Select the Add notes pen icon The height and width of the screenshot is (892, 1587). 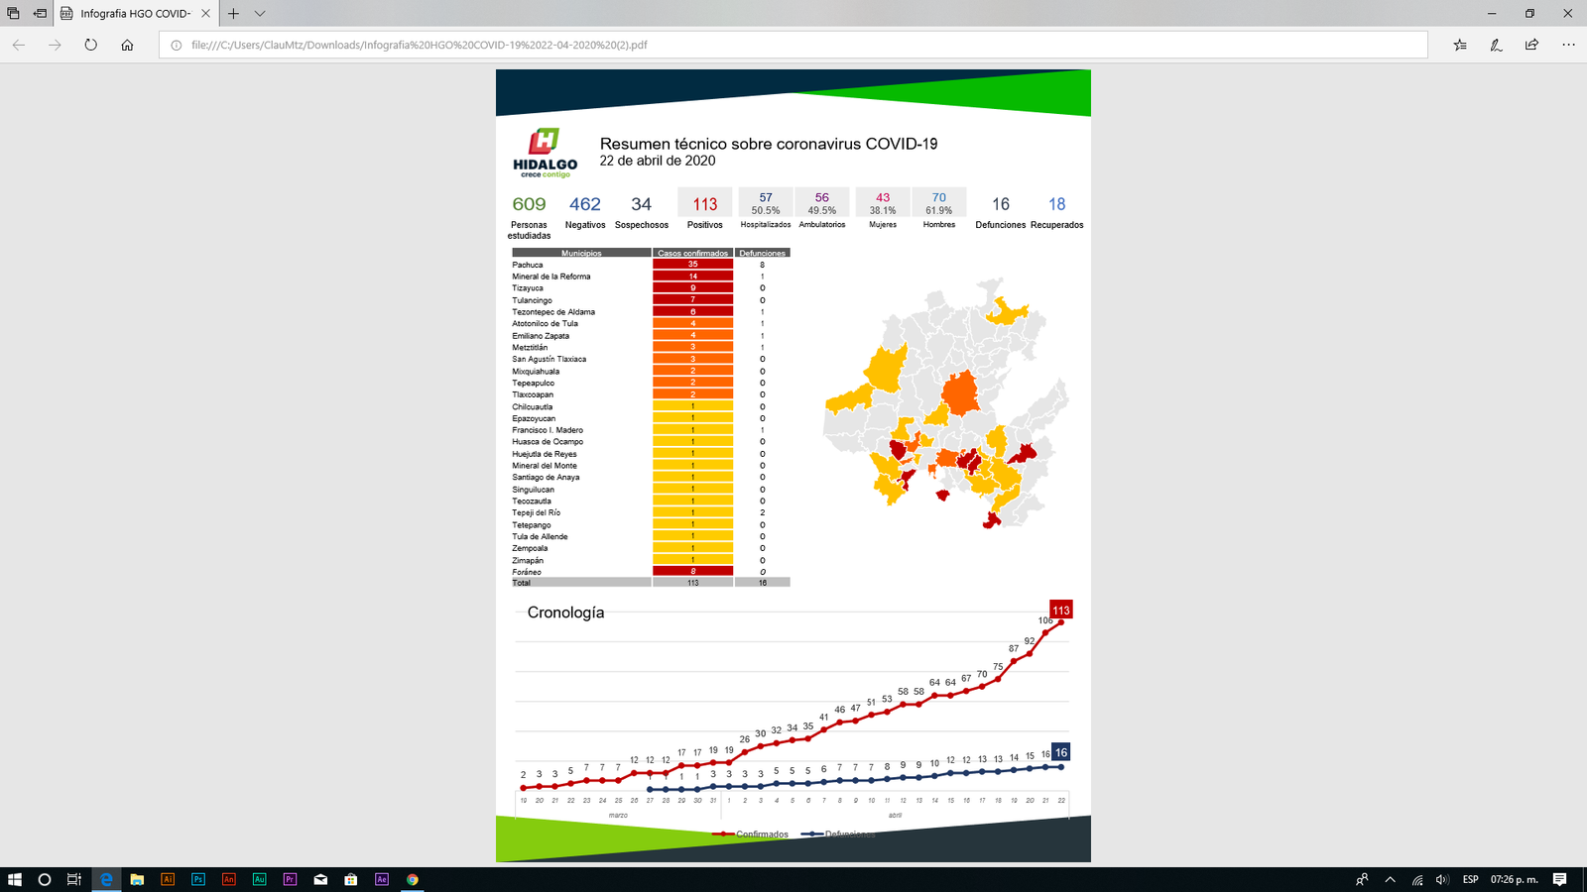coord(1496,45)
